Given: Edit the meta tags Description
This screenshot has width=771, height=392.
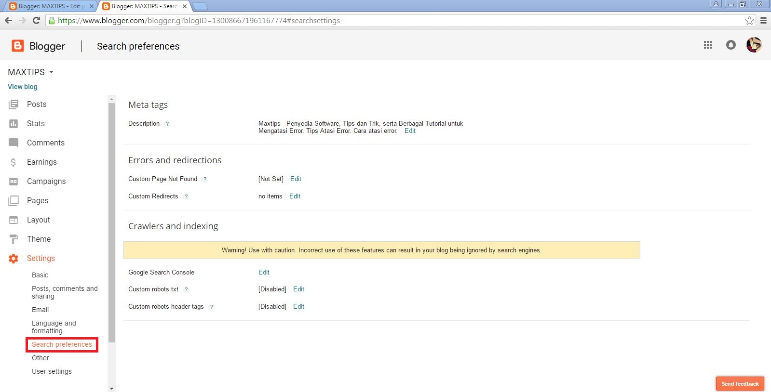Looking at the screenshot, I should click(410, 131).
